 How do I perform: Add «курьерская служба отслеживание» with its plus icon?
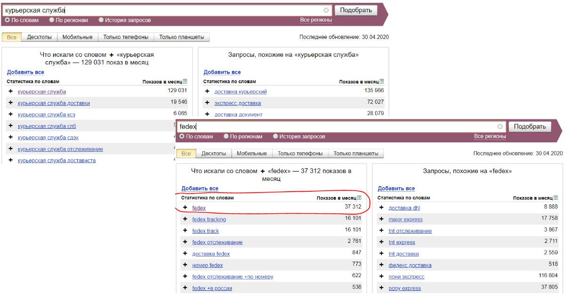pos(11,149)
